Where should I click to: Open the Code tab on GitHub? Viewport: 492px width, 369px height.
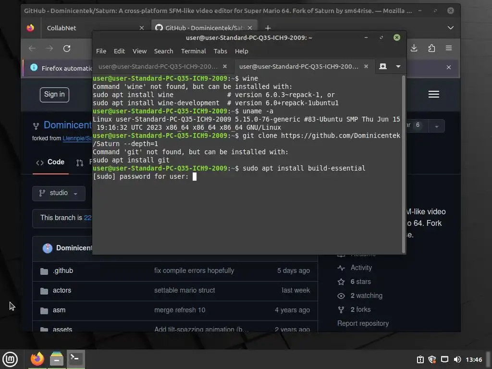pos(50,162)
